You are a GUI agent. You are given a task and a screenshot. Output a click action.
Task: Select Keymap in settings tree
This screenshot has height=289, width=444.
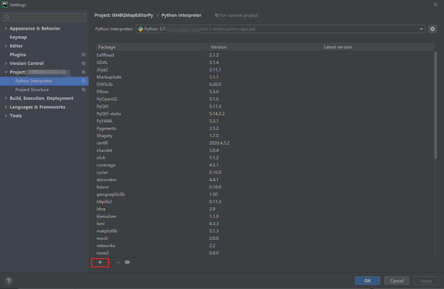click(x=18, y=37)
